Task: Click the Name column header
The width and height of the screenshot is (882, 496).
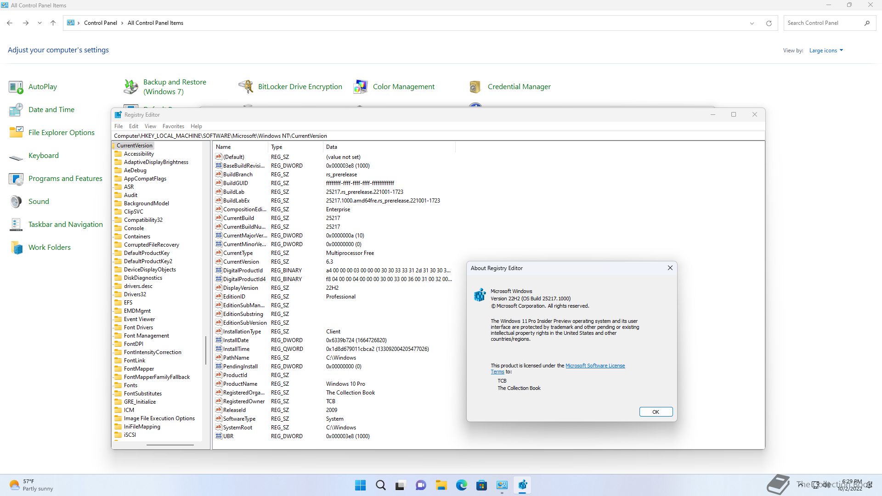Action: coord(240,147)
